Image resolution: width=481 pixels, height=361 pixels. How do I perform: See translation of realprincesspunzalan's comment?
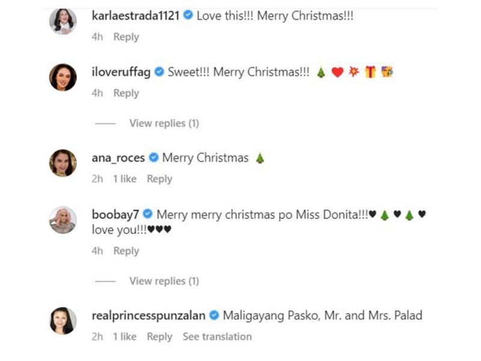click(217, 336)
